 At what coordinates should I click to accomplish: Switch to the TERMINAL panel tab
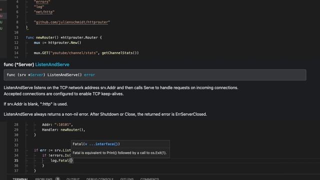(20, 179)
